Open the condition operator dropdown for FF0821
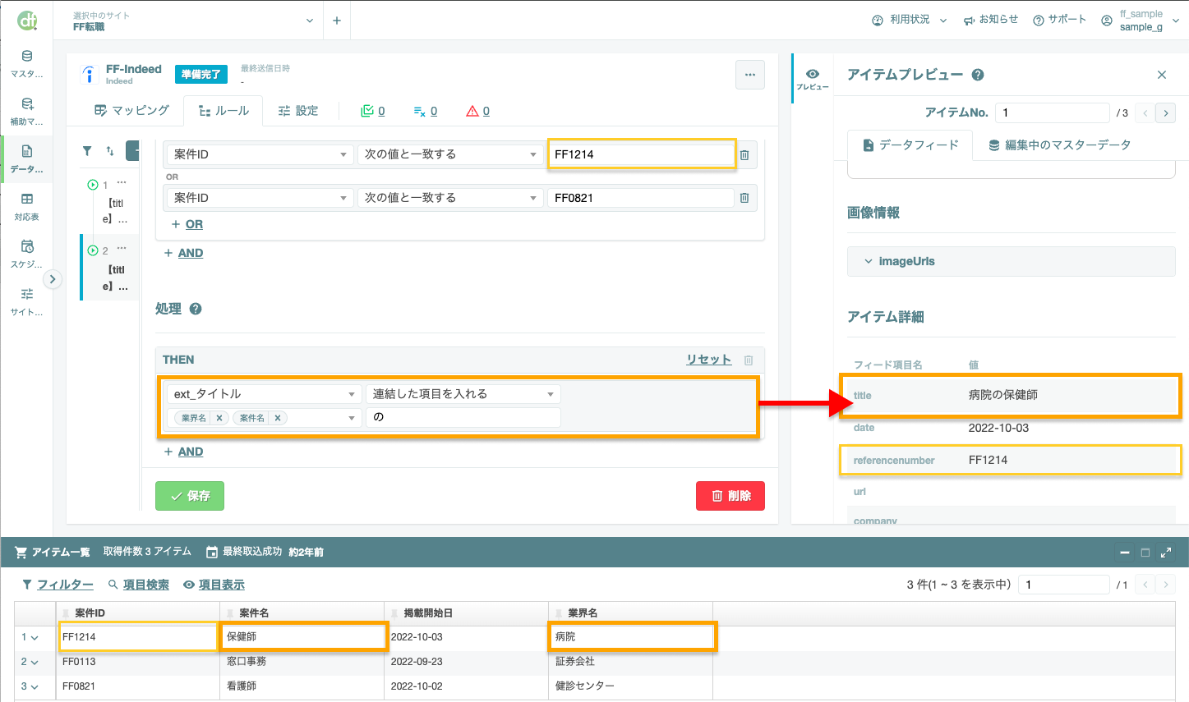 tap(449, 198)
